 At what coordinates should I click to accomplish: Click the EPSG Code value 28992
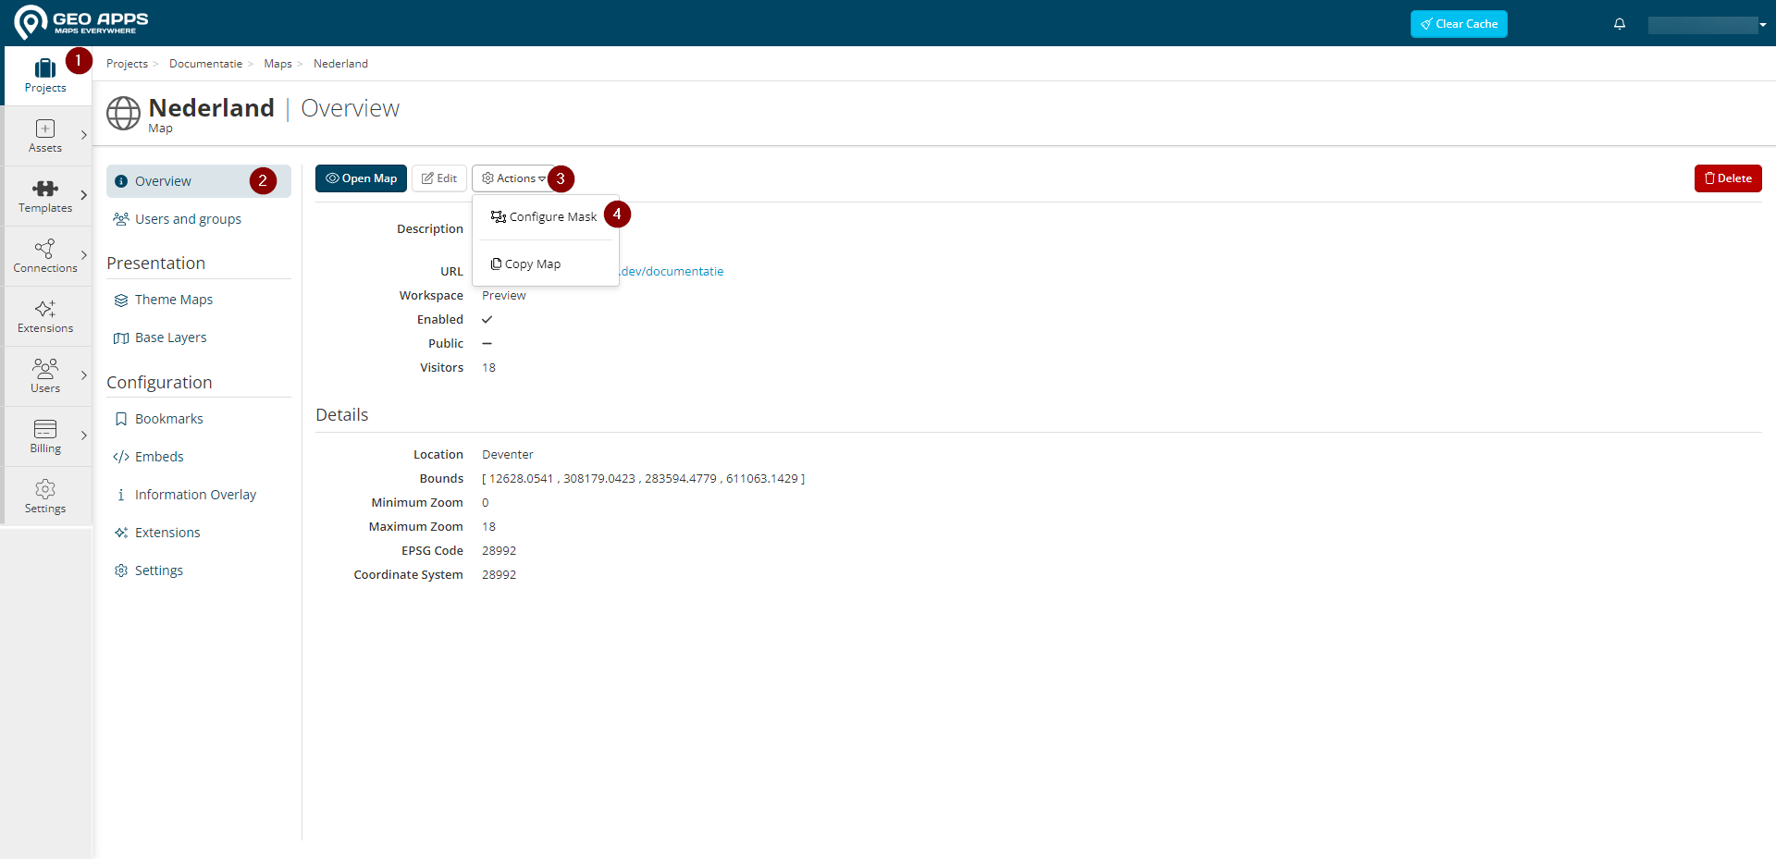[499, 550]
